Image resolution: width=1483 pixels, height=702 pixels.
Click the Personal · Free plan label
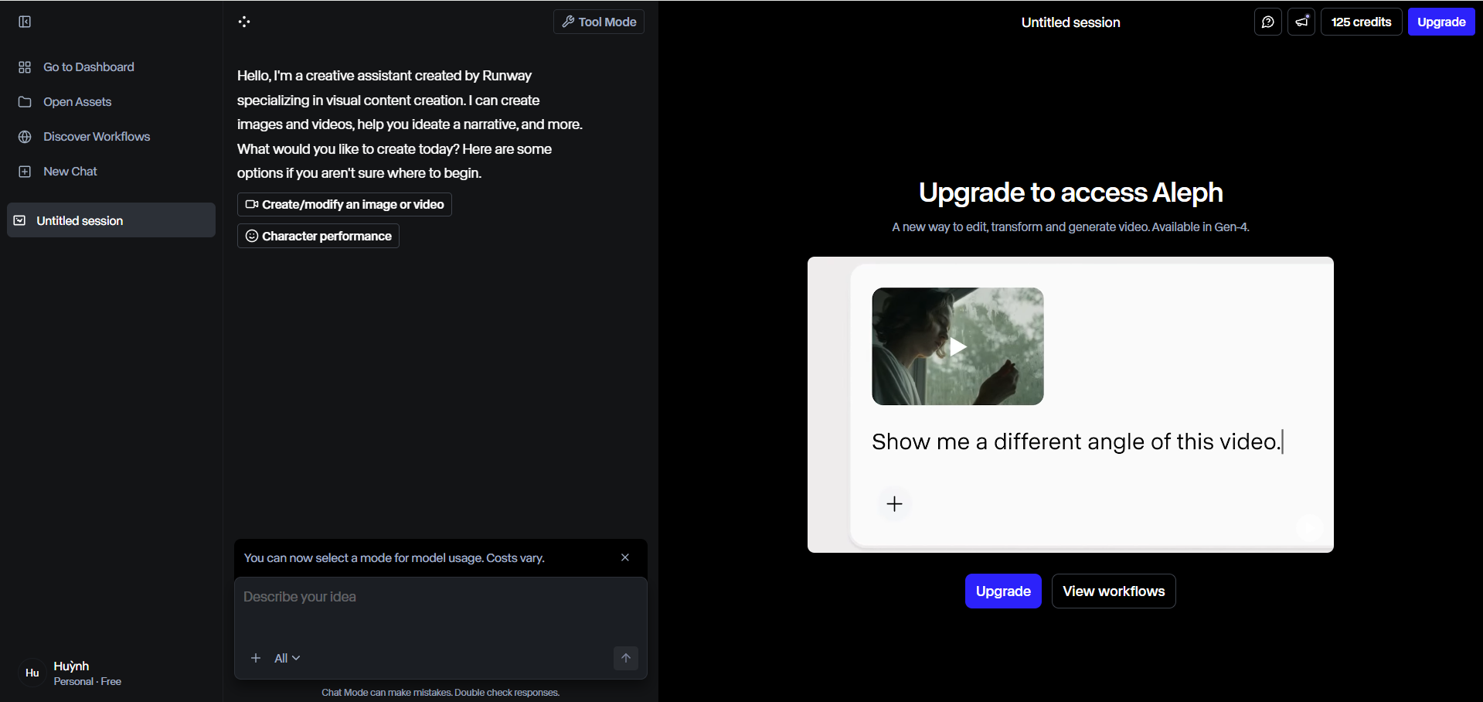87,682
